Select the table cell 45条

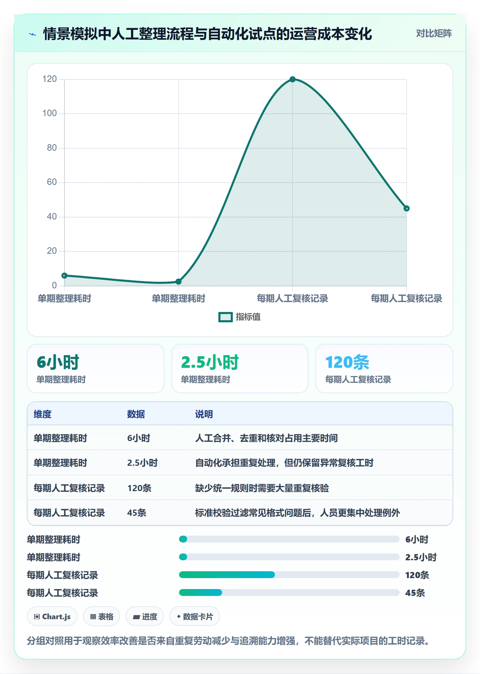(137, 513)
